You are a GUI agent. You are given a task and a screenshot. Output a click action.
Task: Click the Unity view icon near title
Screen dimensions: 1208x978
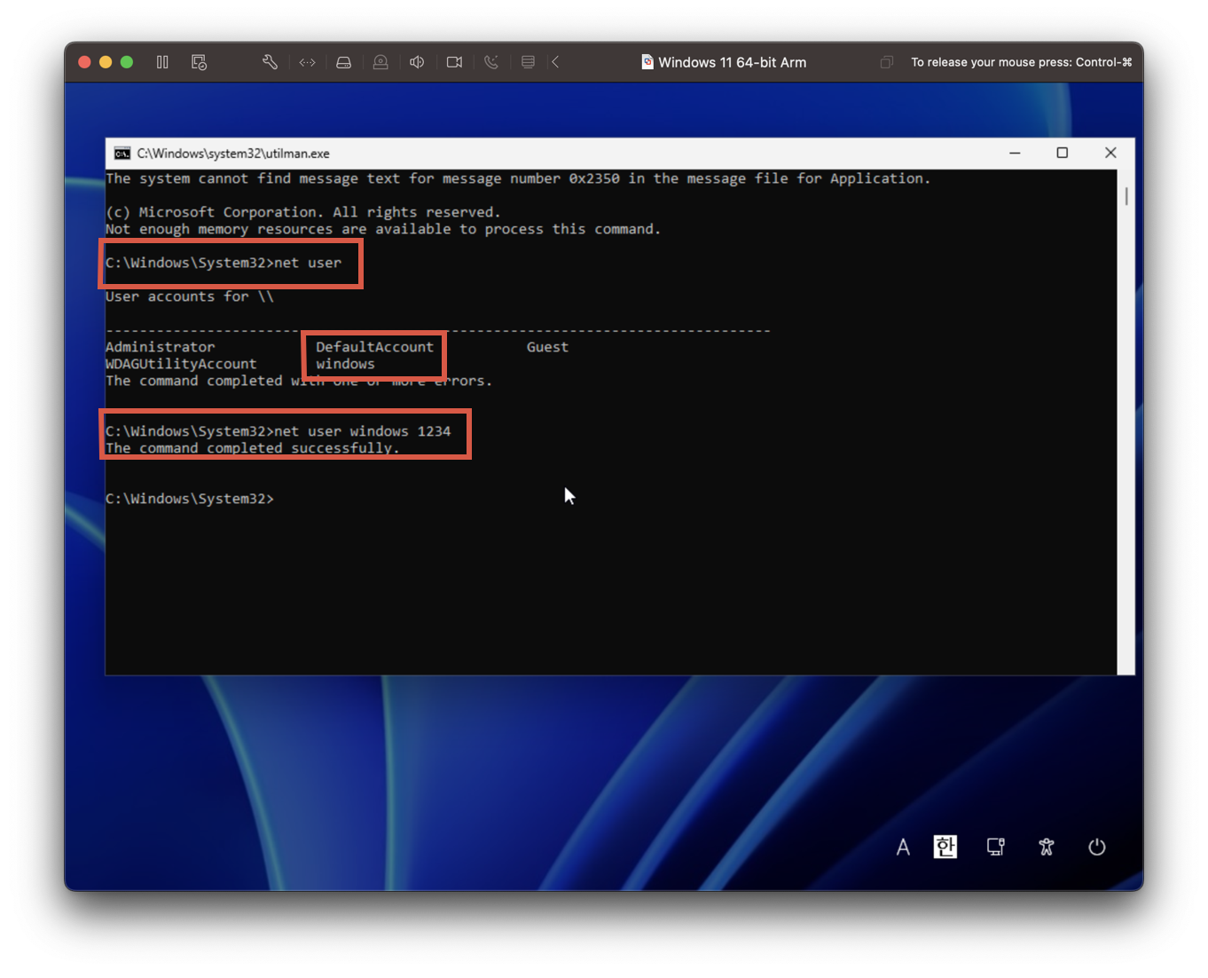tap(886, 62)
